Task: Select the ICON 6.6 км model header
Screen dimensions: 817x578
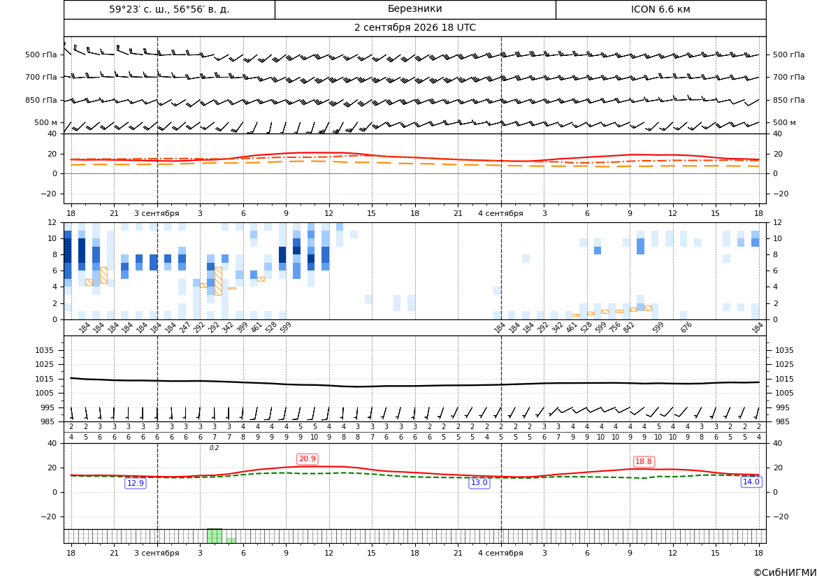Action: click(660, 9)
